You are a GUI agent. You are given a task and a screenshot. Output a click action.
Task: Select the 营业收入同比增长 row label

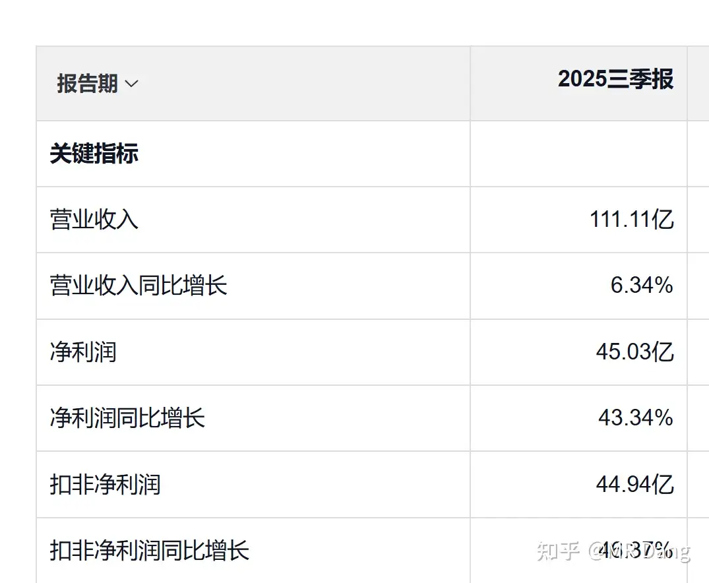pos(139,286)
